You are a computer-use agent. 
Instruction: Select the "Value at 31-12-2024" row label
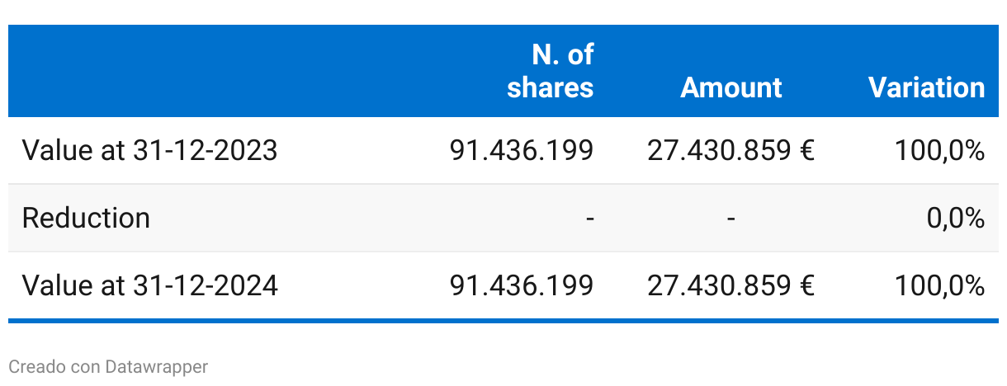(x=149, y=285)
